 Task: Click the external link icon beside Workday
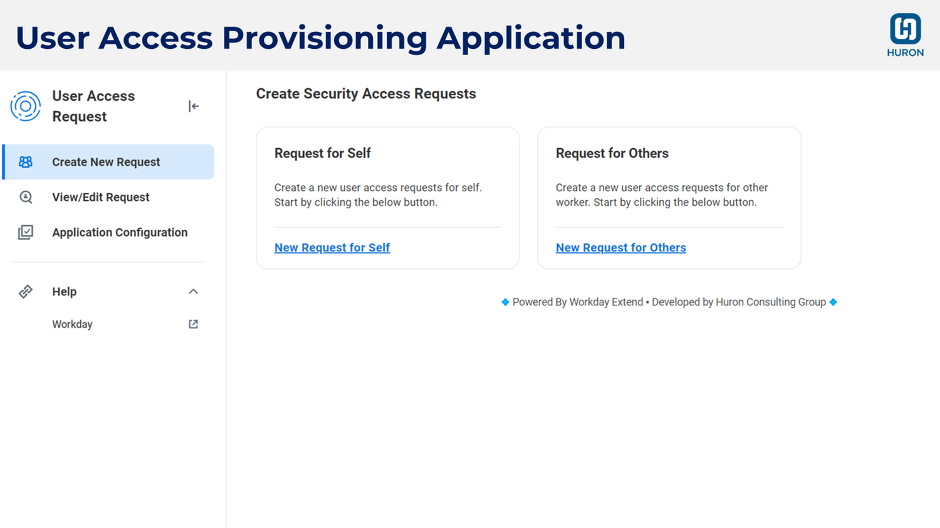193,324
